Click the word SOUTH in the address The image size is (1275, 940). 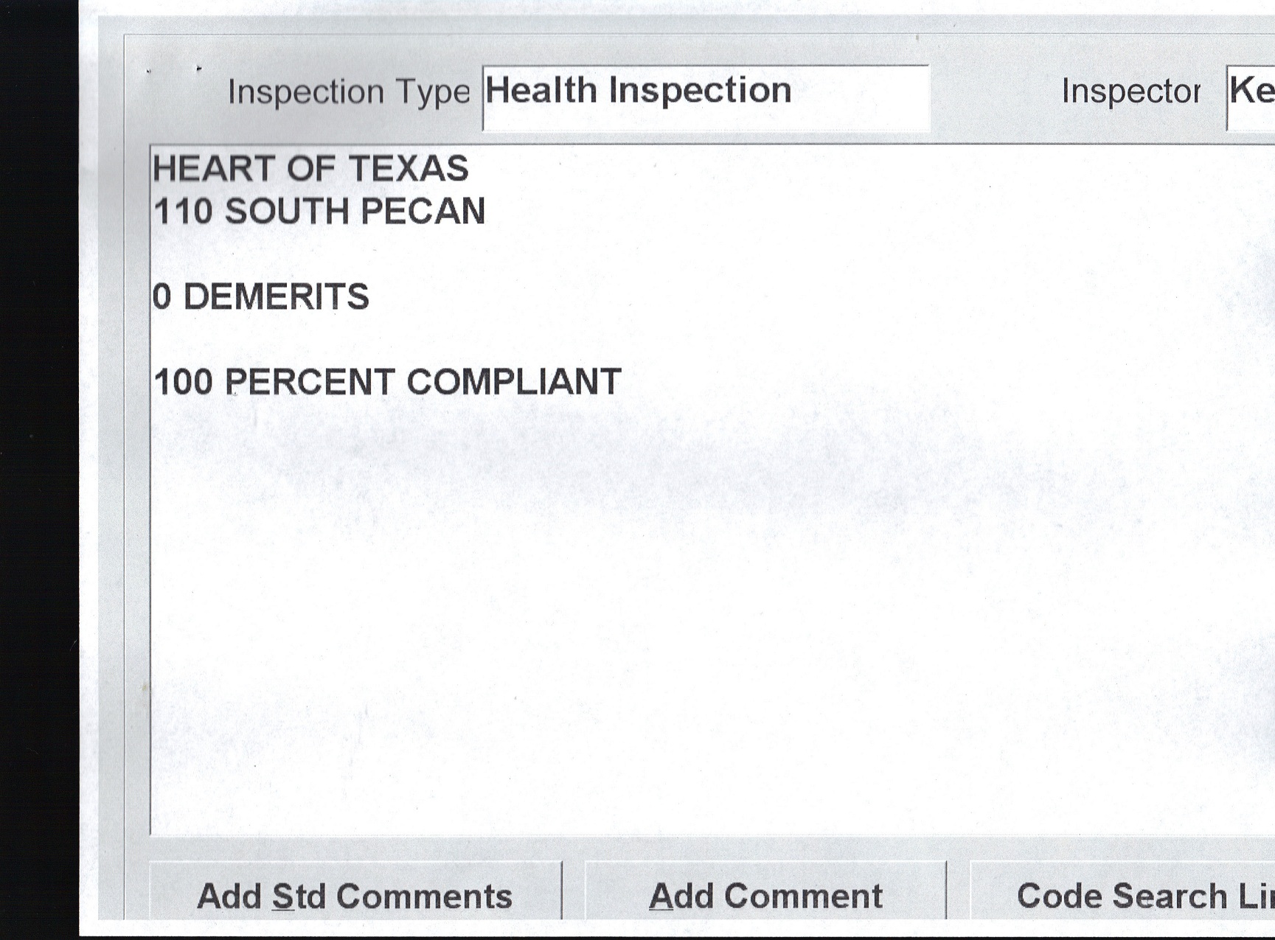(x=287, y=212)
